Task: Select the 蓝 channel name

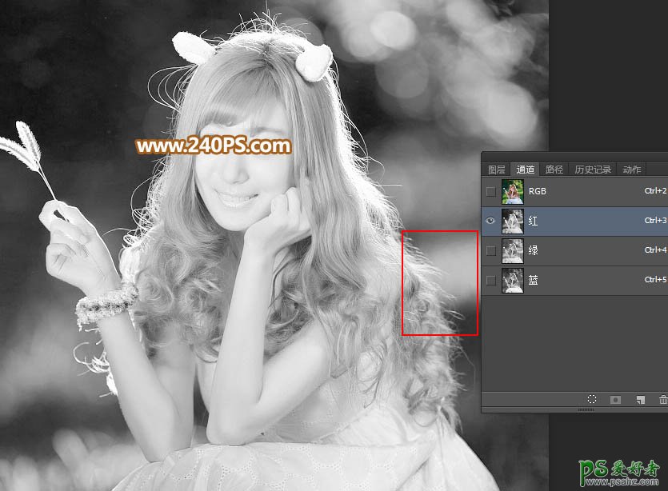Action: [533, 280]
